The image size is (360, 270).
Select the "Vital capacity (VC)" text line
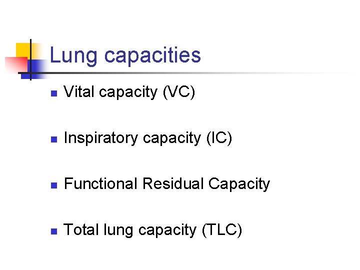coord(129,92)
